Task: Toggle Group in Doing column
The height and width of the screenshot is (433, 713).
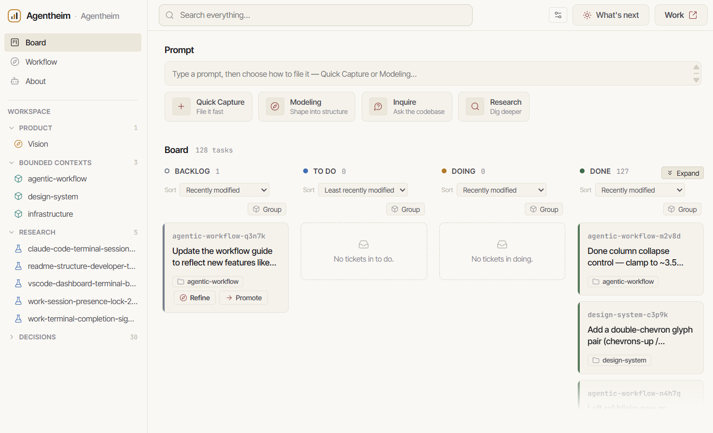Action: click(544, 209)
